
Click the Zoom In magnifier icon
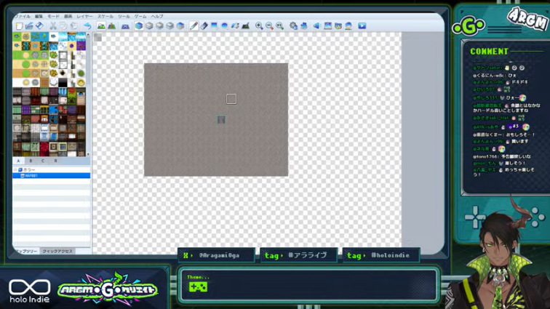click(x=259, y=25)
